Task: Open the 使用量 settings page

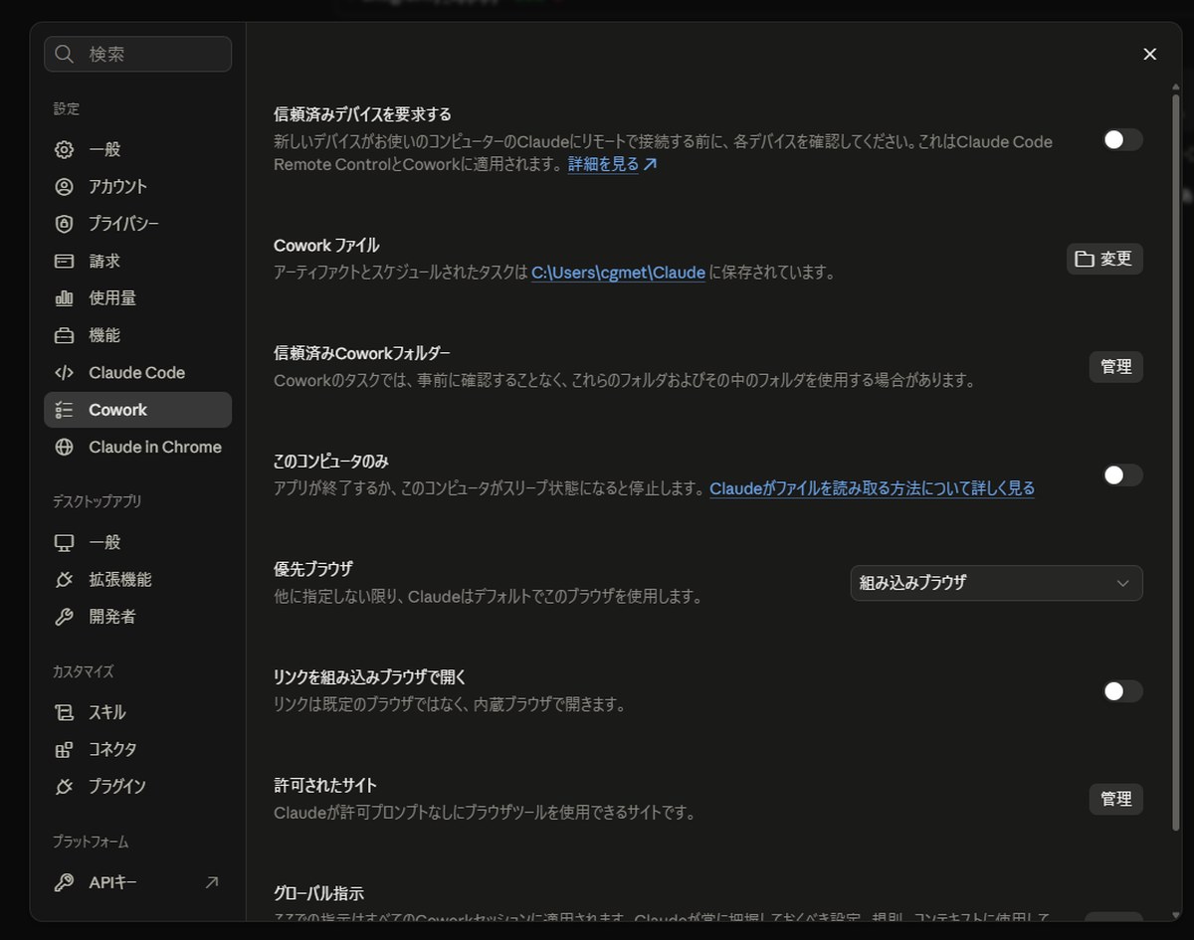Action: coord(137,297)
